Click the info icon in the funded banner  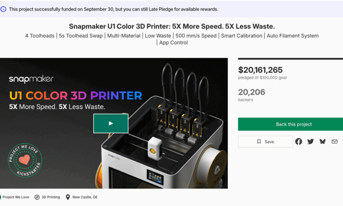pos(3,9)
